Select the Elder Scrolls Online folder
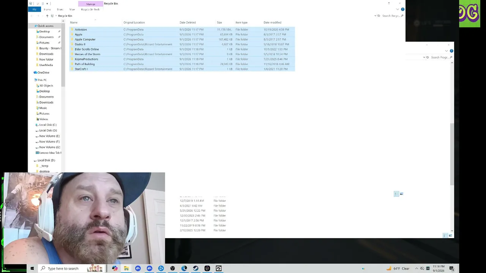 click(182, 49)
